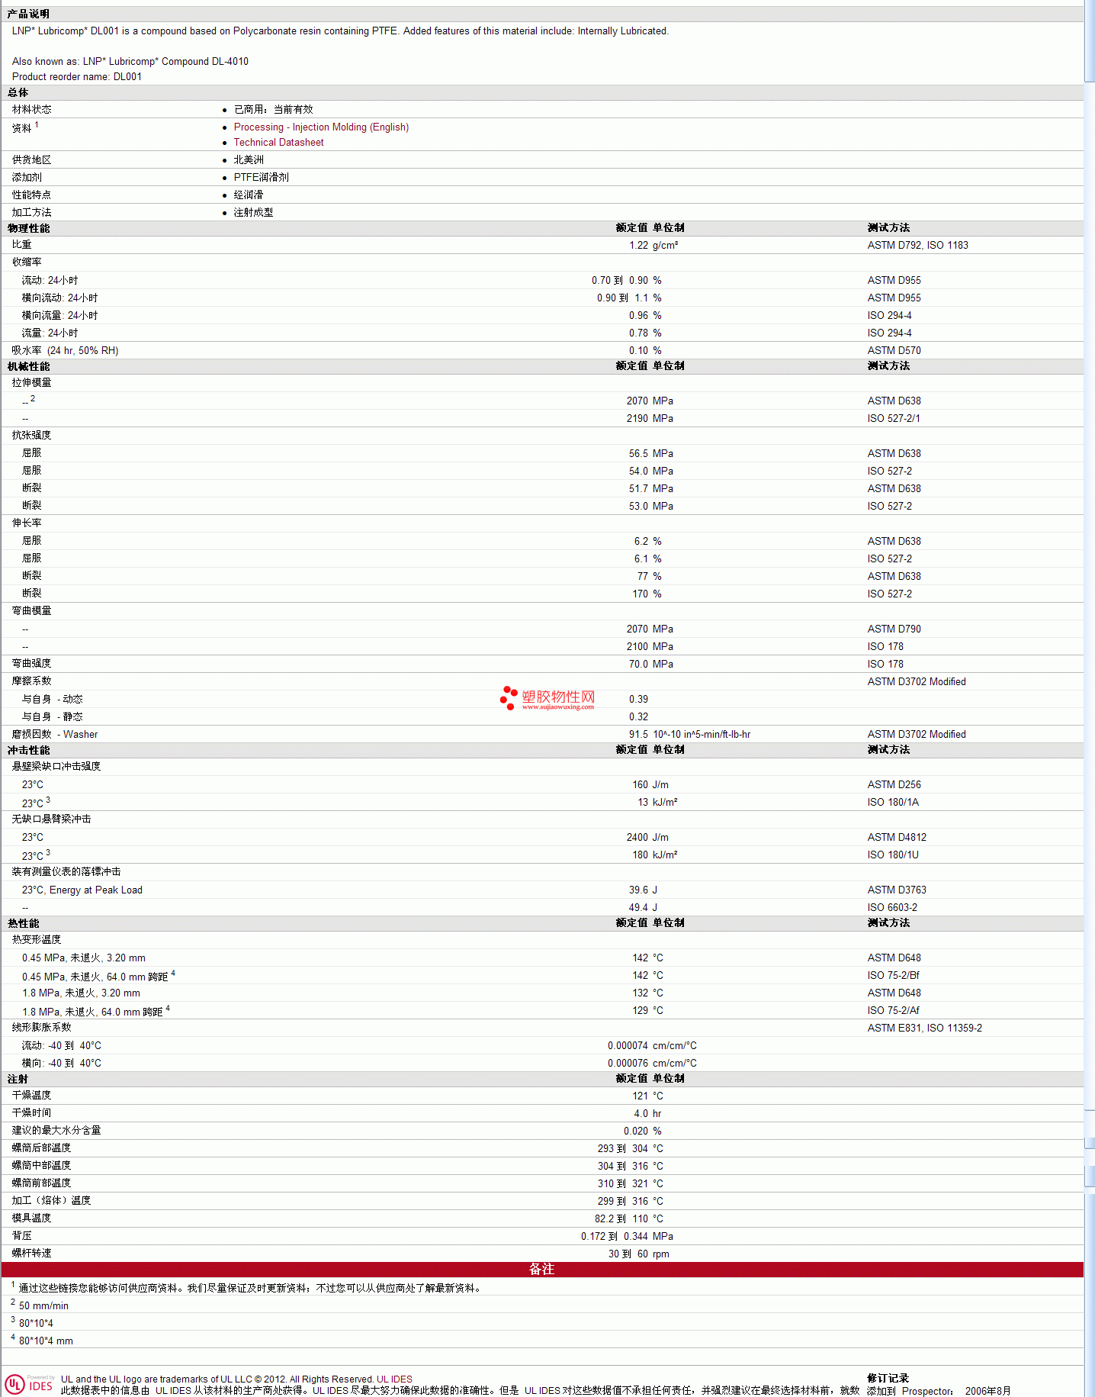This screenshot has height=1397, width=1095.
Task: Click footnote 4 text '80*10*4 mm'
Action: click(46, 1341)
